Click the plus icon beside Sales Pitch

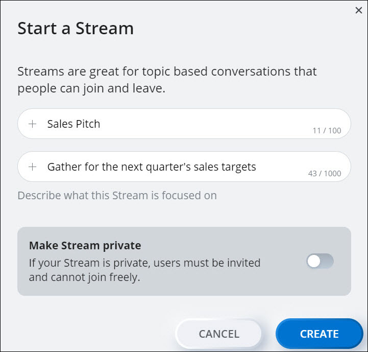click(x=33, y=124)
